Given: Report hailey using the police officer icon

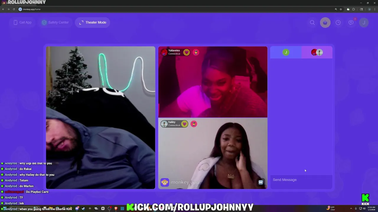Looking at the screenshot, I should [194, 124].
